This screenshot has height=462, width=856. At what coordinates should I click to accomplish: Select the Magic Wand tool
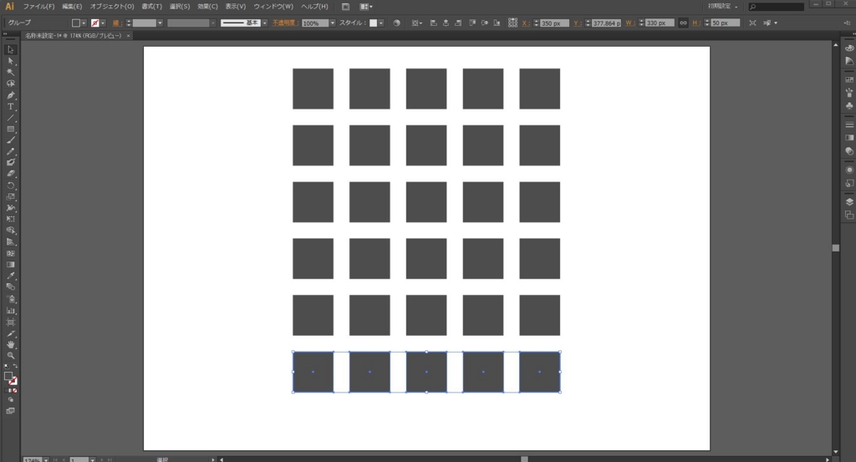(x=10, y=72)
